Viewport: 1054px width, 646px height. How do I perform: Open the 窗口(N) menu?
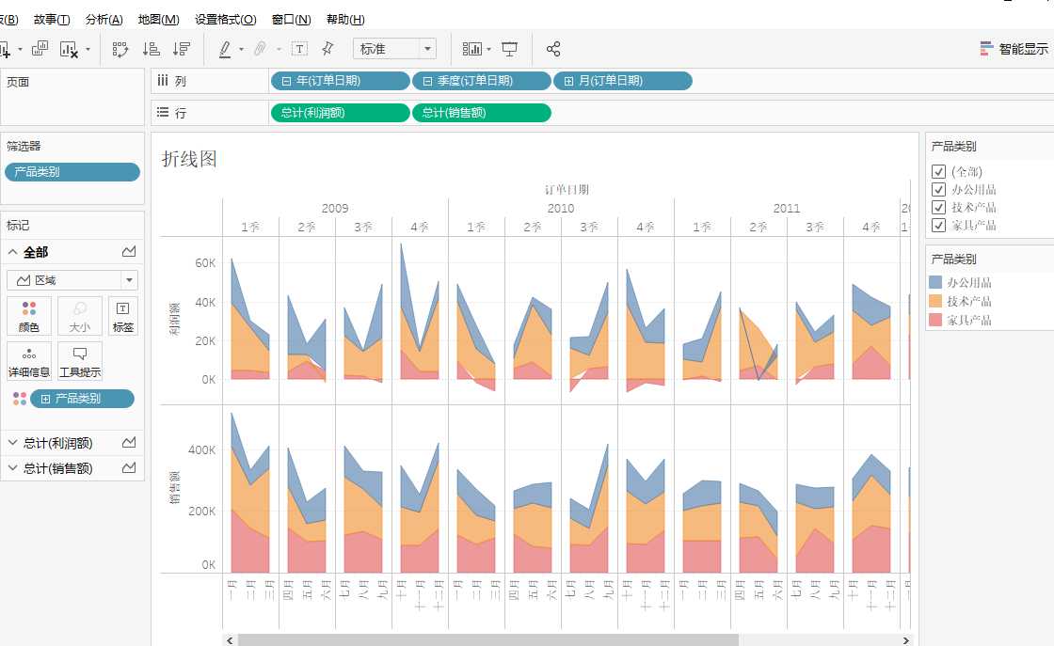tap(291, 20)
